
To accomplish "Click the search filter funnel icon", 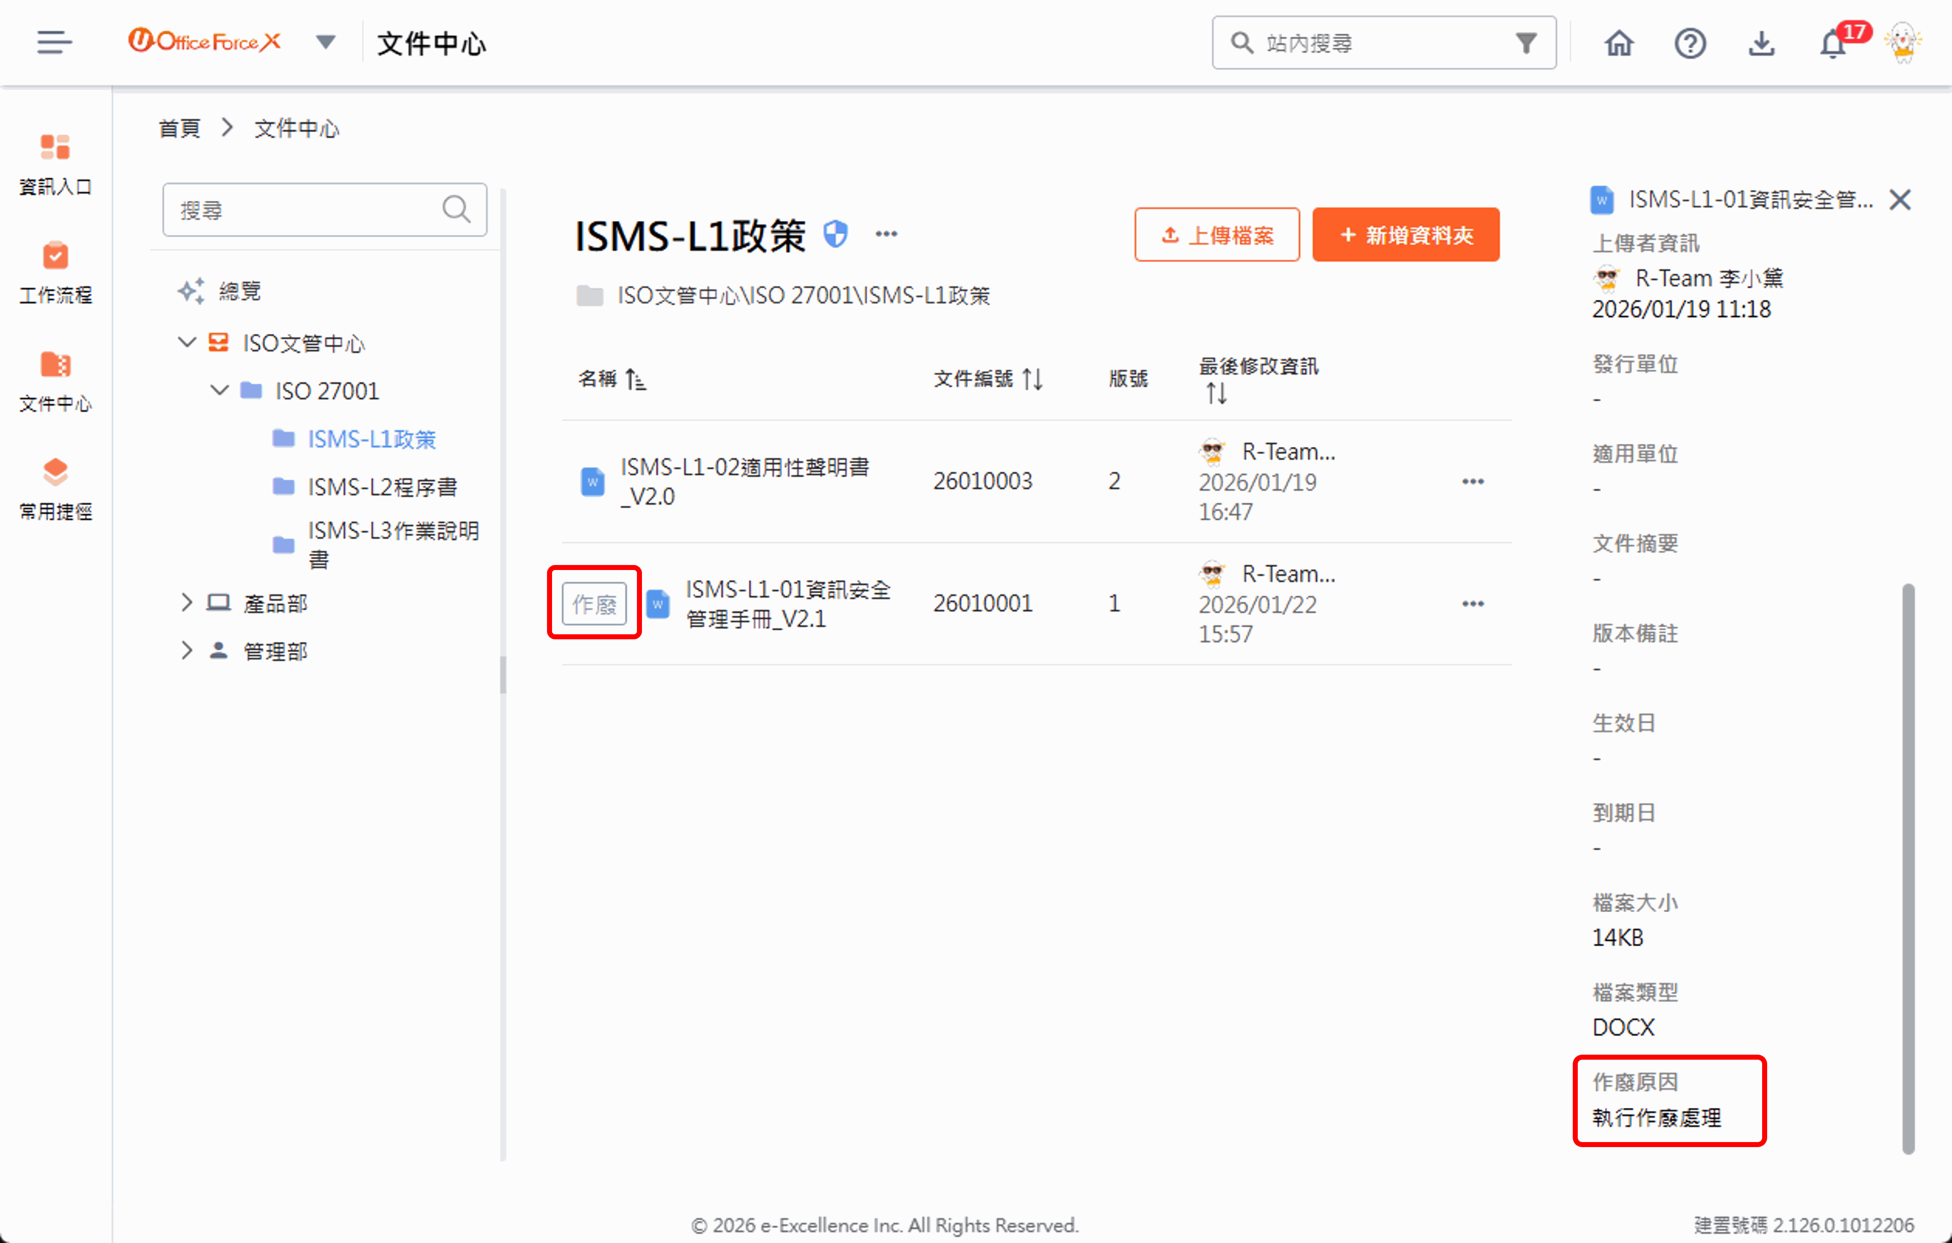I will click(x=1527, y=43).
